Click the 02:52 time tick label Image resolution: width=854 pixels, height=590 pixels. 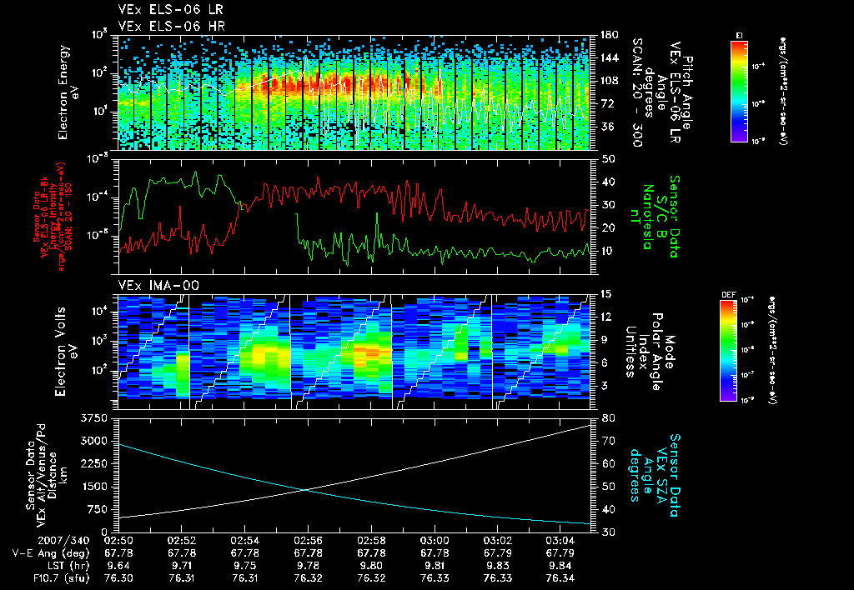[181, 541]
